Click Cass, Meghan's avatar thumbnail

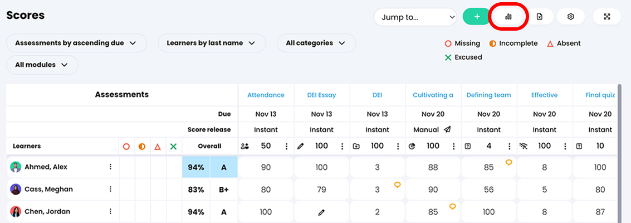pyautogui.click(x=16, y=190)
